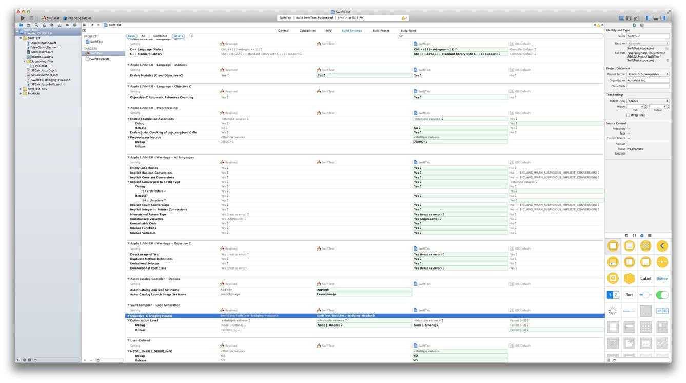The height and width of the screenshot is (383, 686).
Task: Open the Find navigator magnifier icon
Action: click(x=36, y=25)
